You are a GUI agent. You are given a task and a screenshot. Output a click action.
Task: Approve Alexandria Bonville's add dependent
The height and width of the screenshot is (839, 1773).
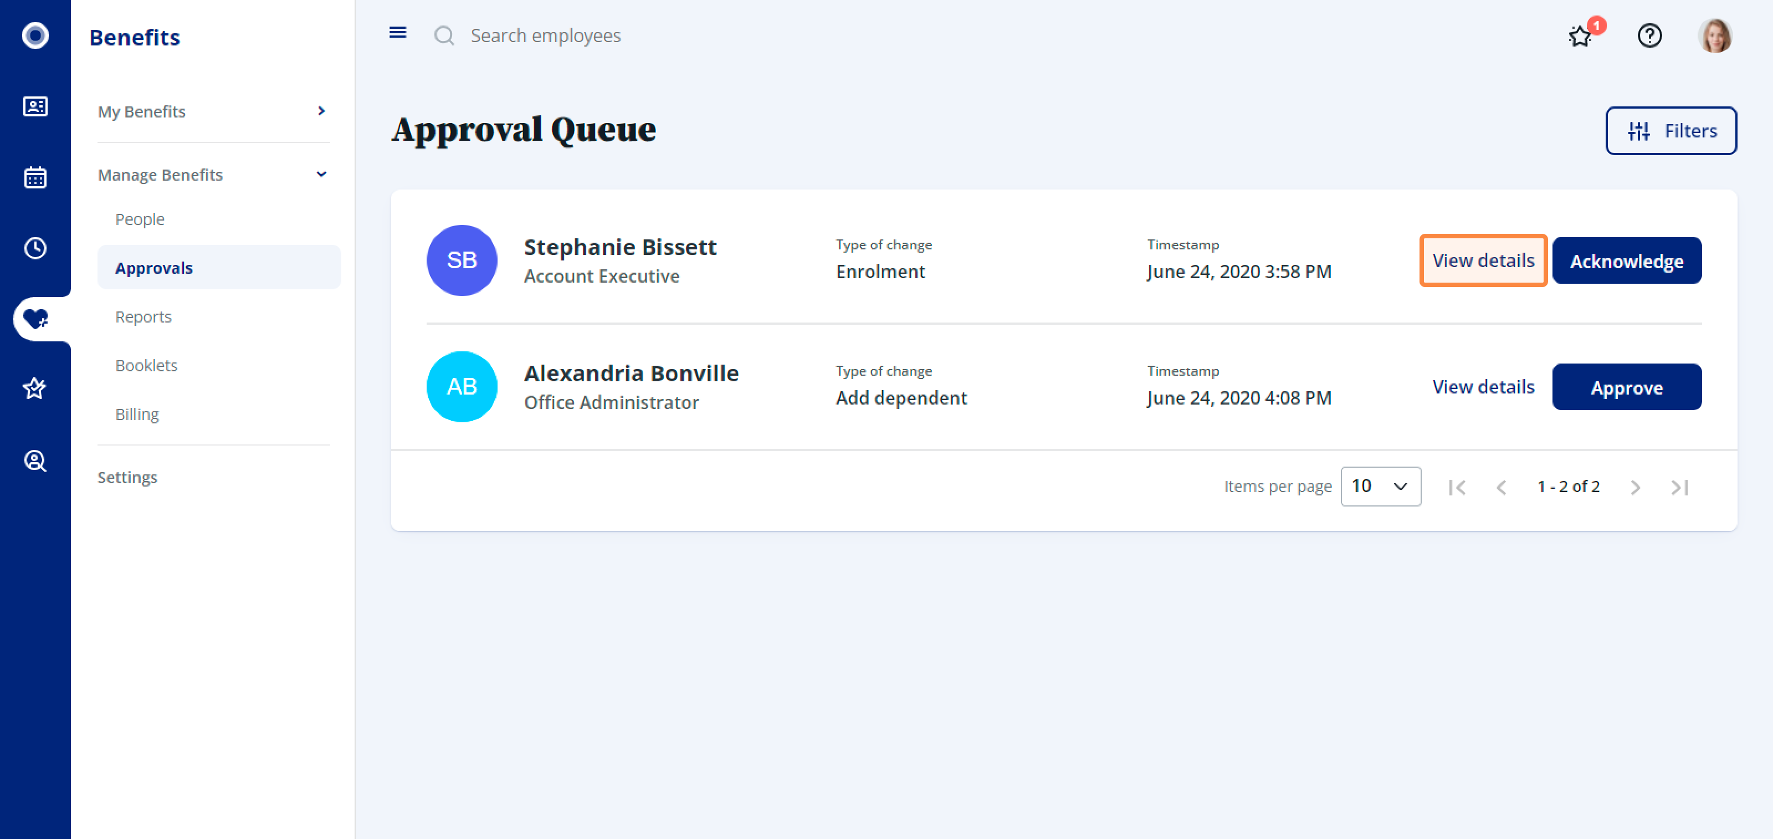(1626, 387)
